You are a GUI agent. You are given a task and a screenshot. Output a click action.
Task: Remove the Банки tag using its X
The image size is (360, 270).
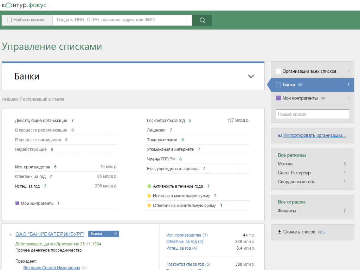point(115,234)
